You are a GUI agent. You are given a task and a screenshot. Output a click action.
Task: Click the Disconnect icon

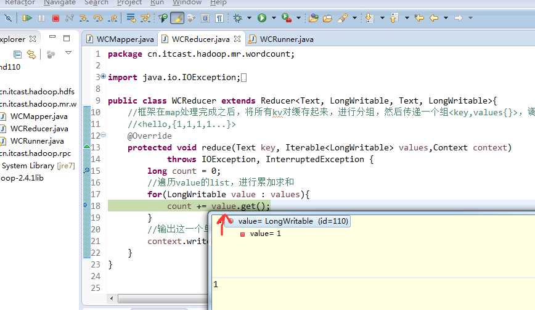coord(70,18)
